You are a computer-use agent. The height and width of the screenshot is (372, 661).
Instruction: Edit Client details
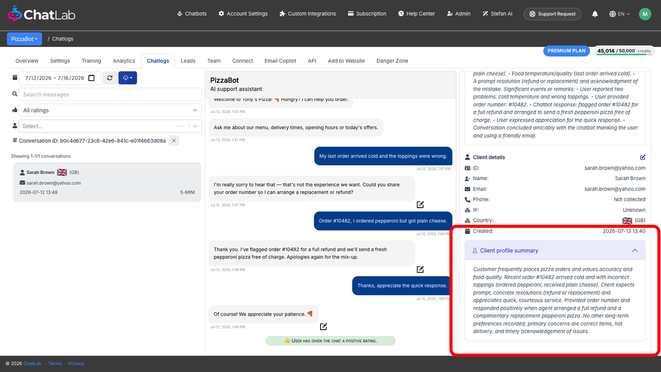(x=642, y=157)
